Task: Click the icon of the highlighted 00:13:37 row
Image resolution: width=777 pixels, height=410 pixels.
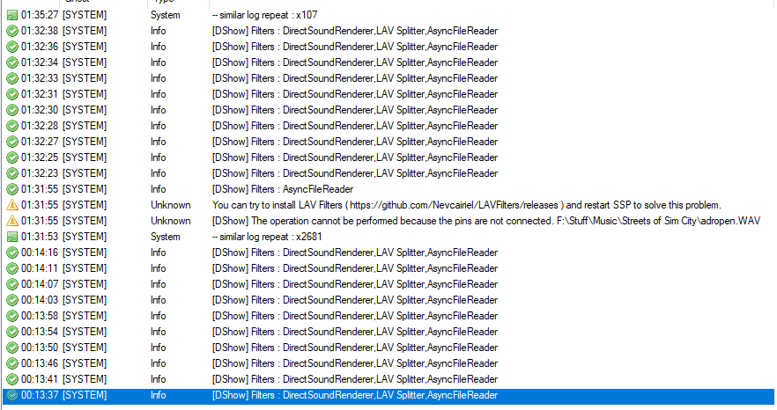Action: [x=12, y=395]
